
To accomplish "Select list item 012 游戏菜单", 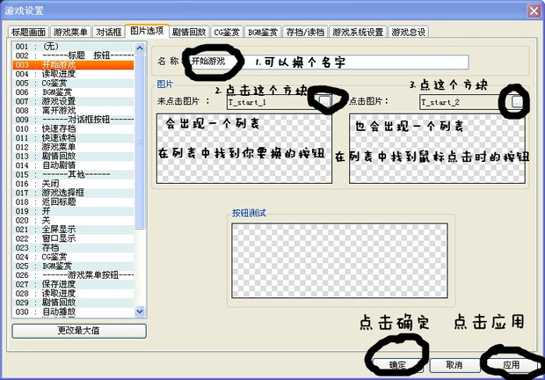I will tap(73, 147).
